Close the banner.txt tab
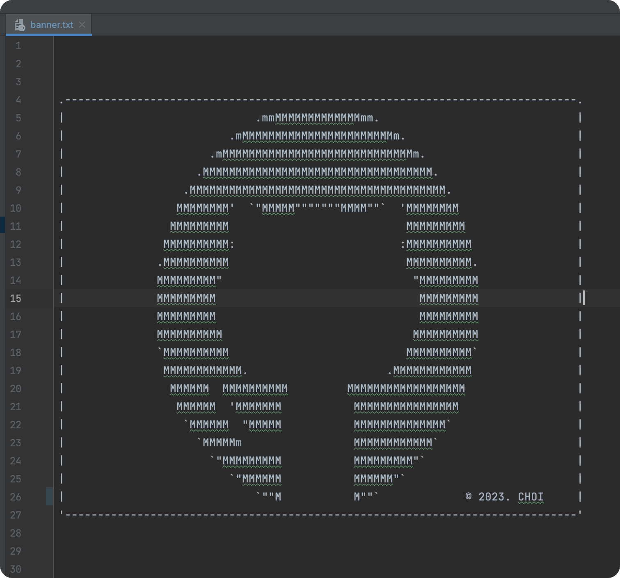Screen dimensions: 620x578 [x=82, y=25]
